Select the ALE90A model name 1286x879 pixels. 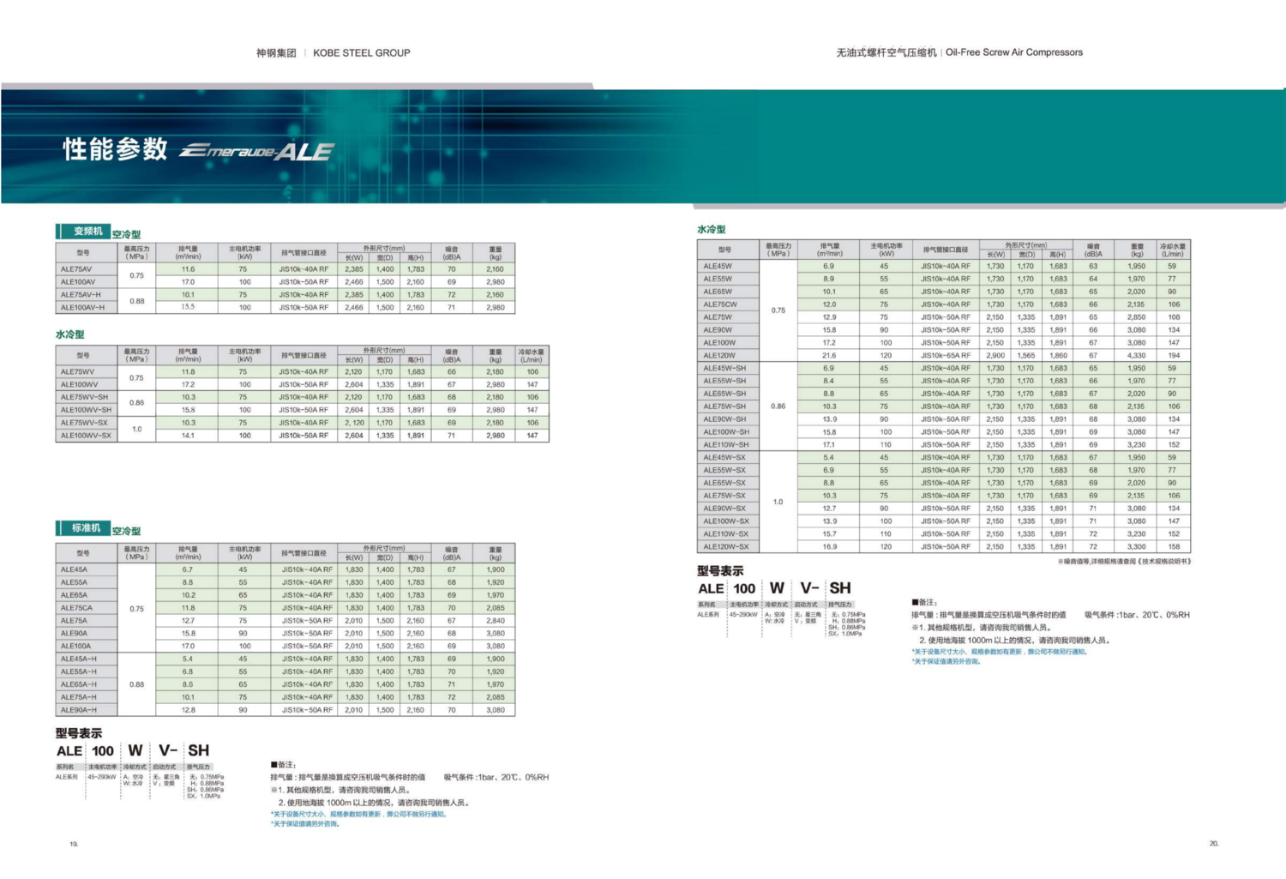[74, 634]
